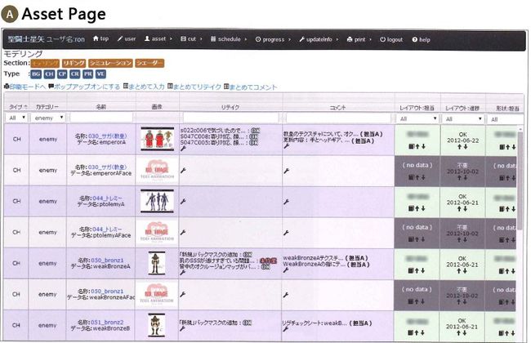
Task: Click retake wrench icon in weakBronzeAFace row
Action: click(x=183, y=295)
